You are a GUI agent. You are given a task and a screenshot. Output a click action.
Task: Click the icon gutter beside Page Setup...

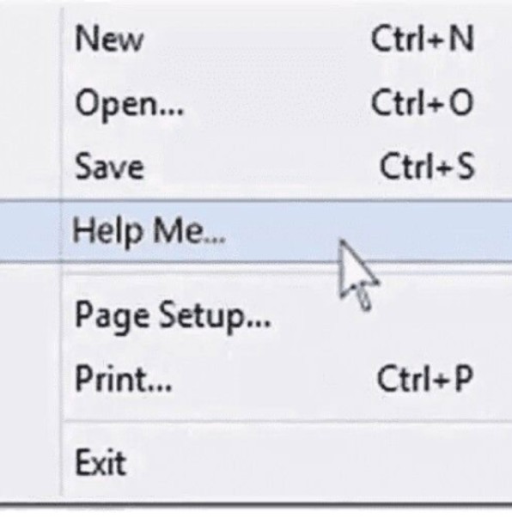tap(30, 316)
